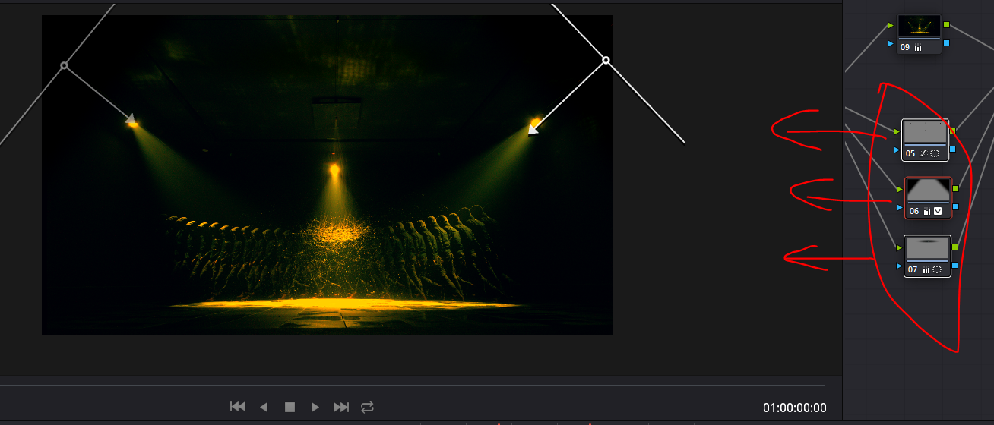Stop playback in the viewer
The image size is (994, 425).
(290, 407)
